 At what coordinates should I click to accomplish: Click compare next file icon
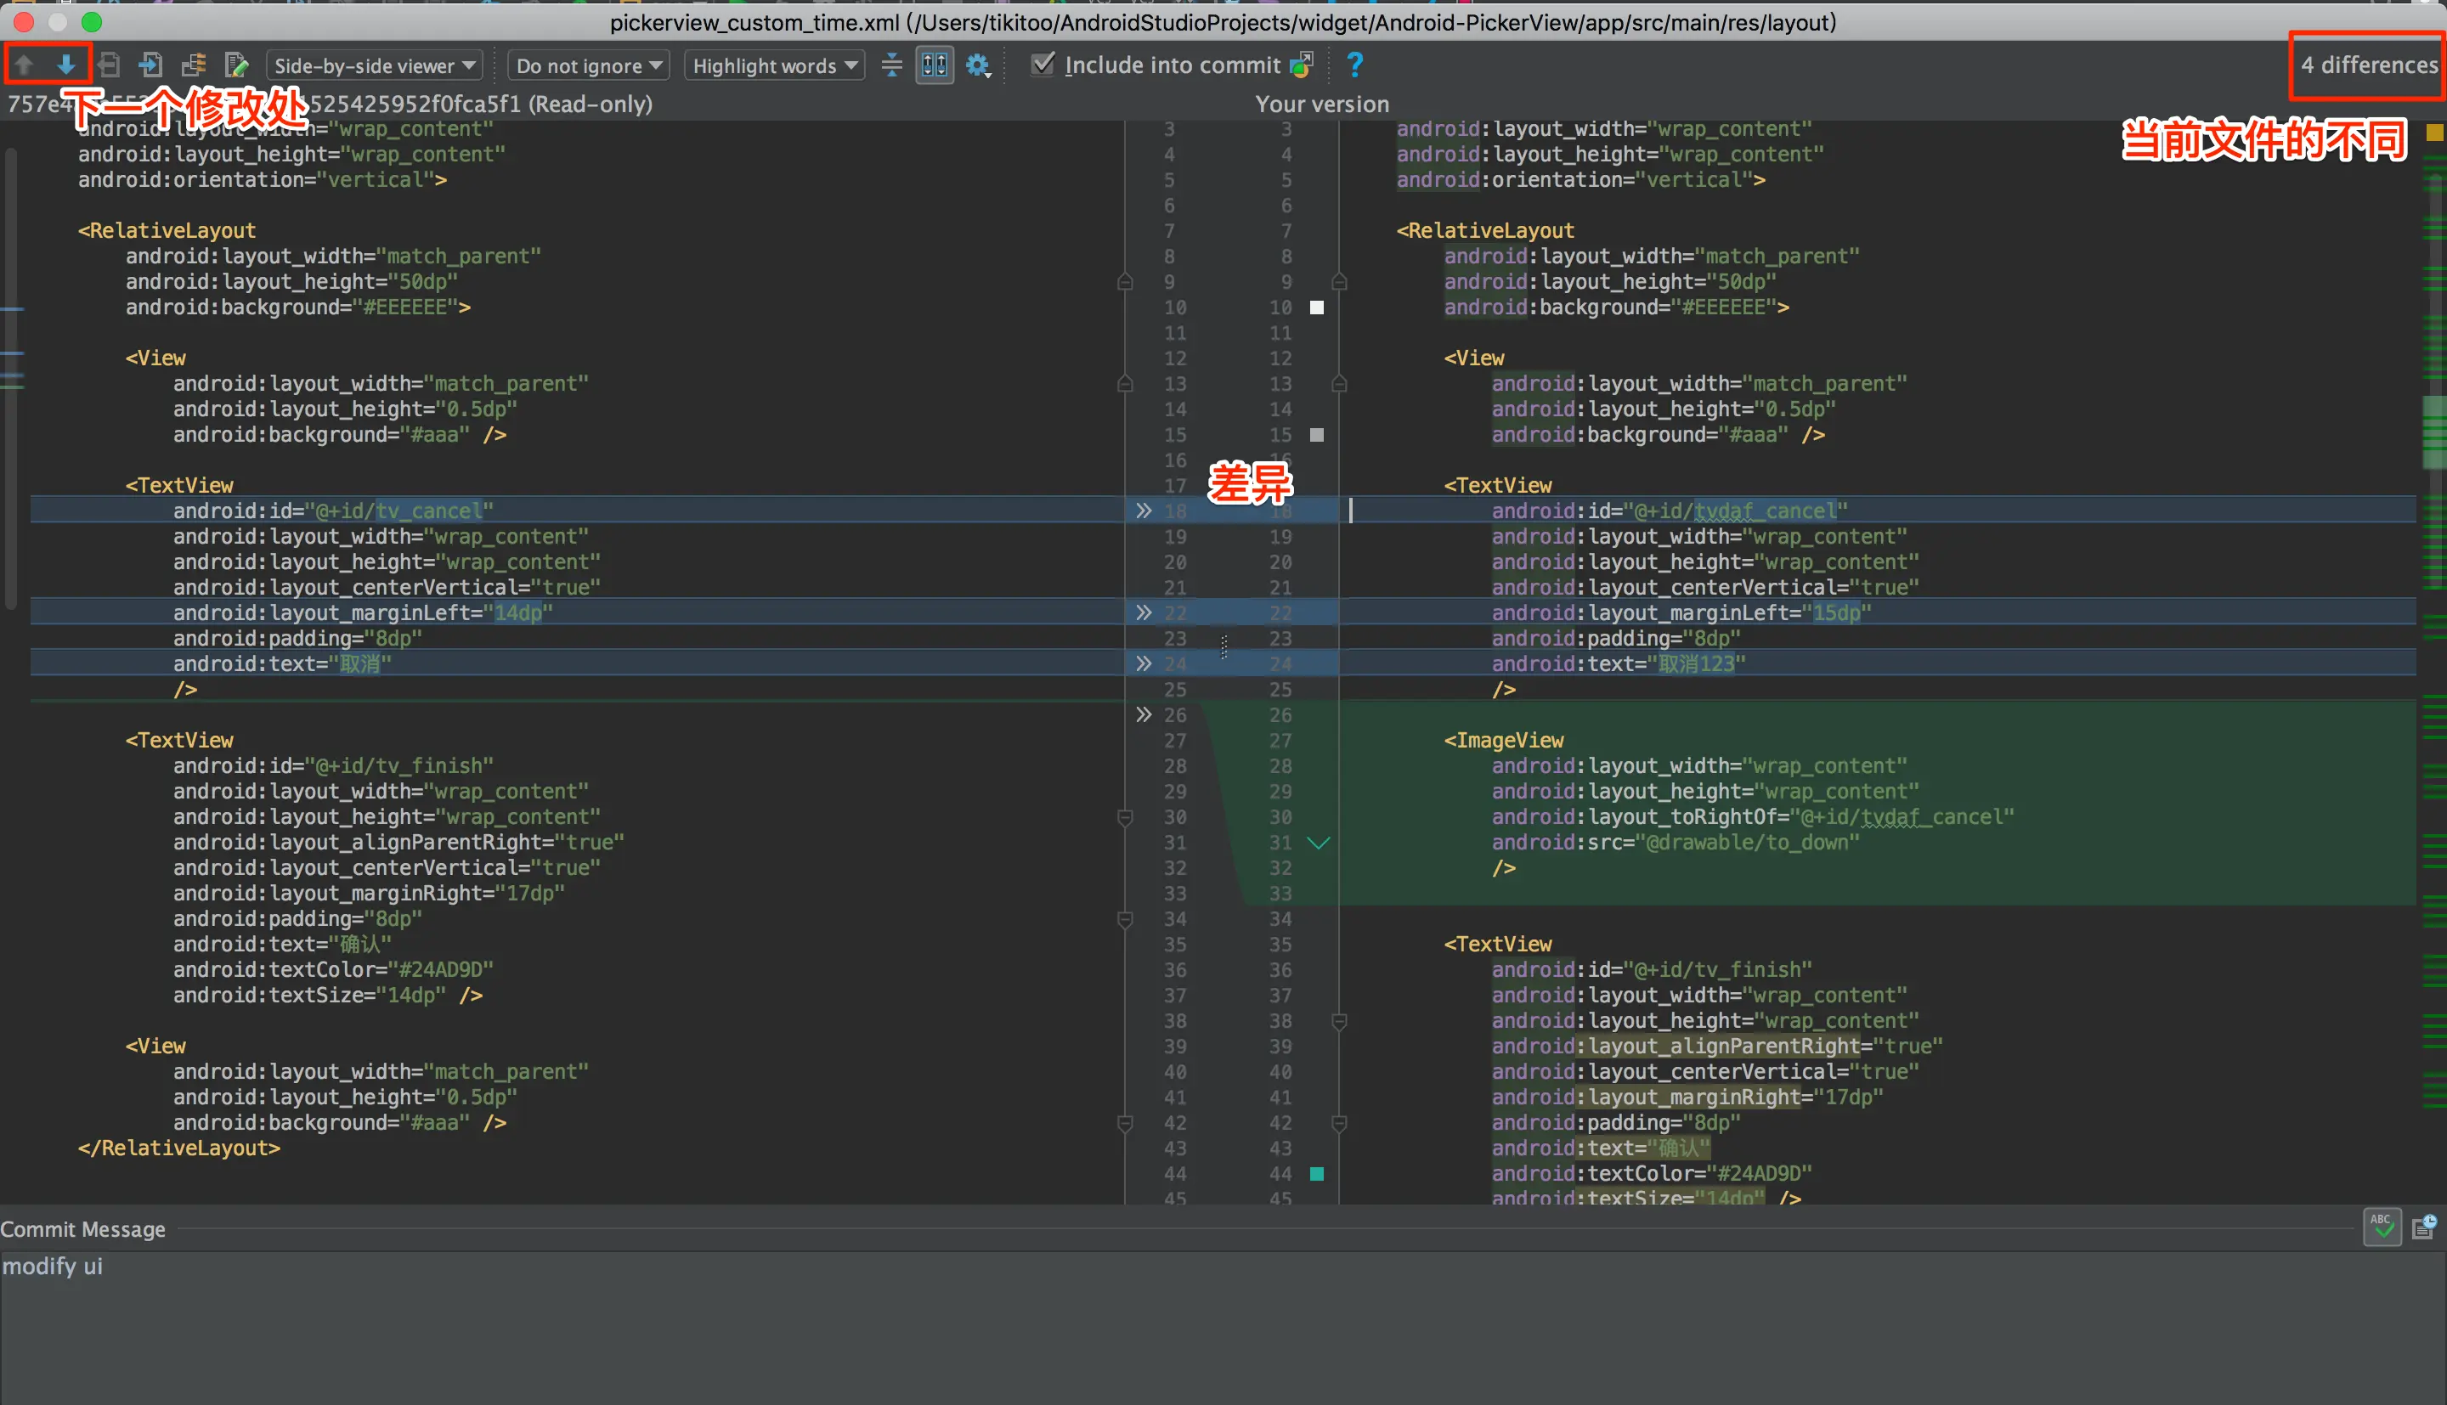point(150,65)
